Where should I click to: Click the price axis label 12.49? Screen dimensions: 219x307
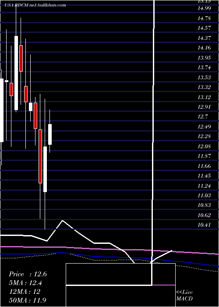[204, 127]
